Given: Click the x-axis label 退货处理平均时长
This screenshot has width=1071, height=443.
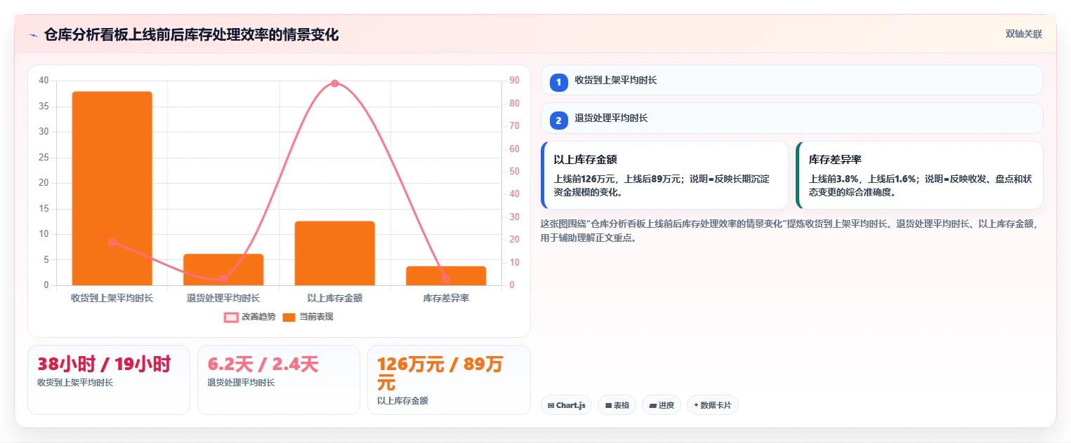Looking at the screenshot, I should click(223, 298).
